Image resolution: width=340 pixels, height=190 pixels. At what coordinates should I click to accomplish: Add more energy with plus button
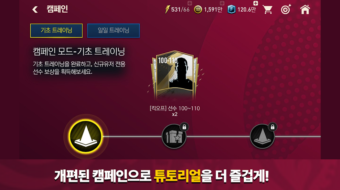[x=190, y=3]
